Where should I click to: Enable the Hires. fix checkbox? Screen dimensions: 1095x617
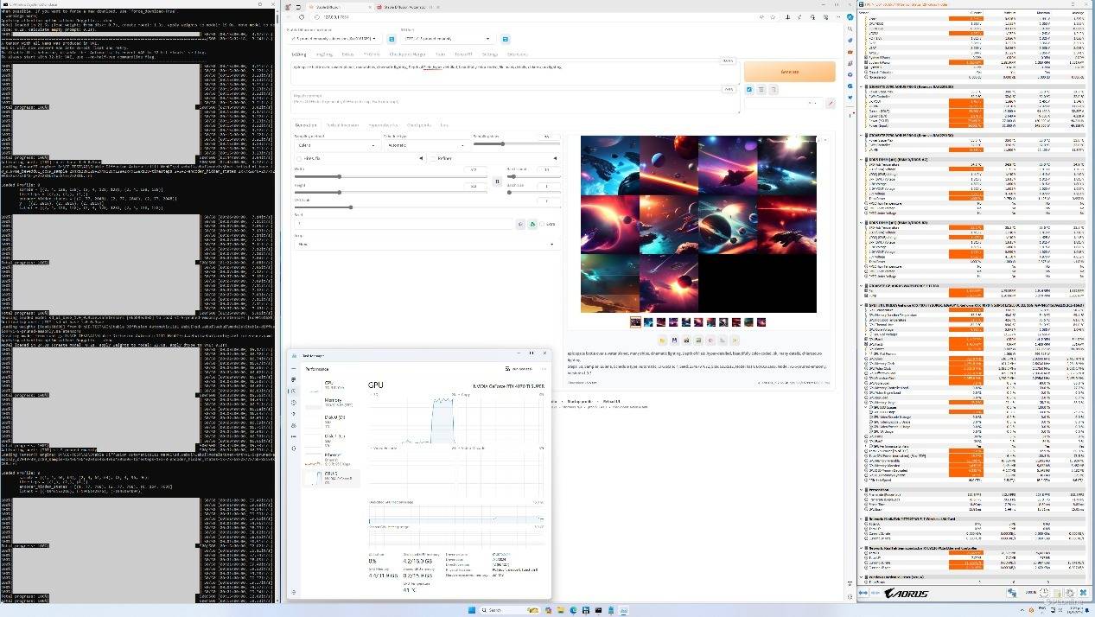[298, 158]
